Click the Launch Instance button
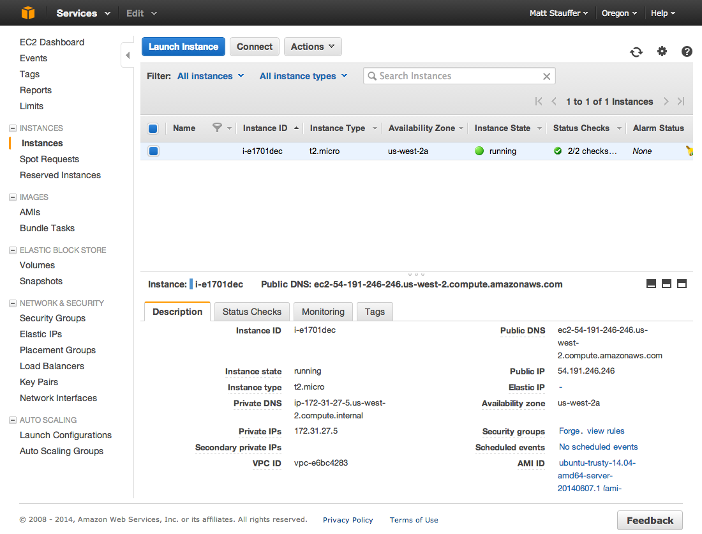Viewport: 702px width, 534px height. click(184, 47)
